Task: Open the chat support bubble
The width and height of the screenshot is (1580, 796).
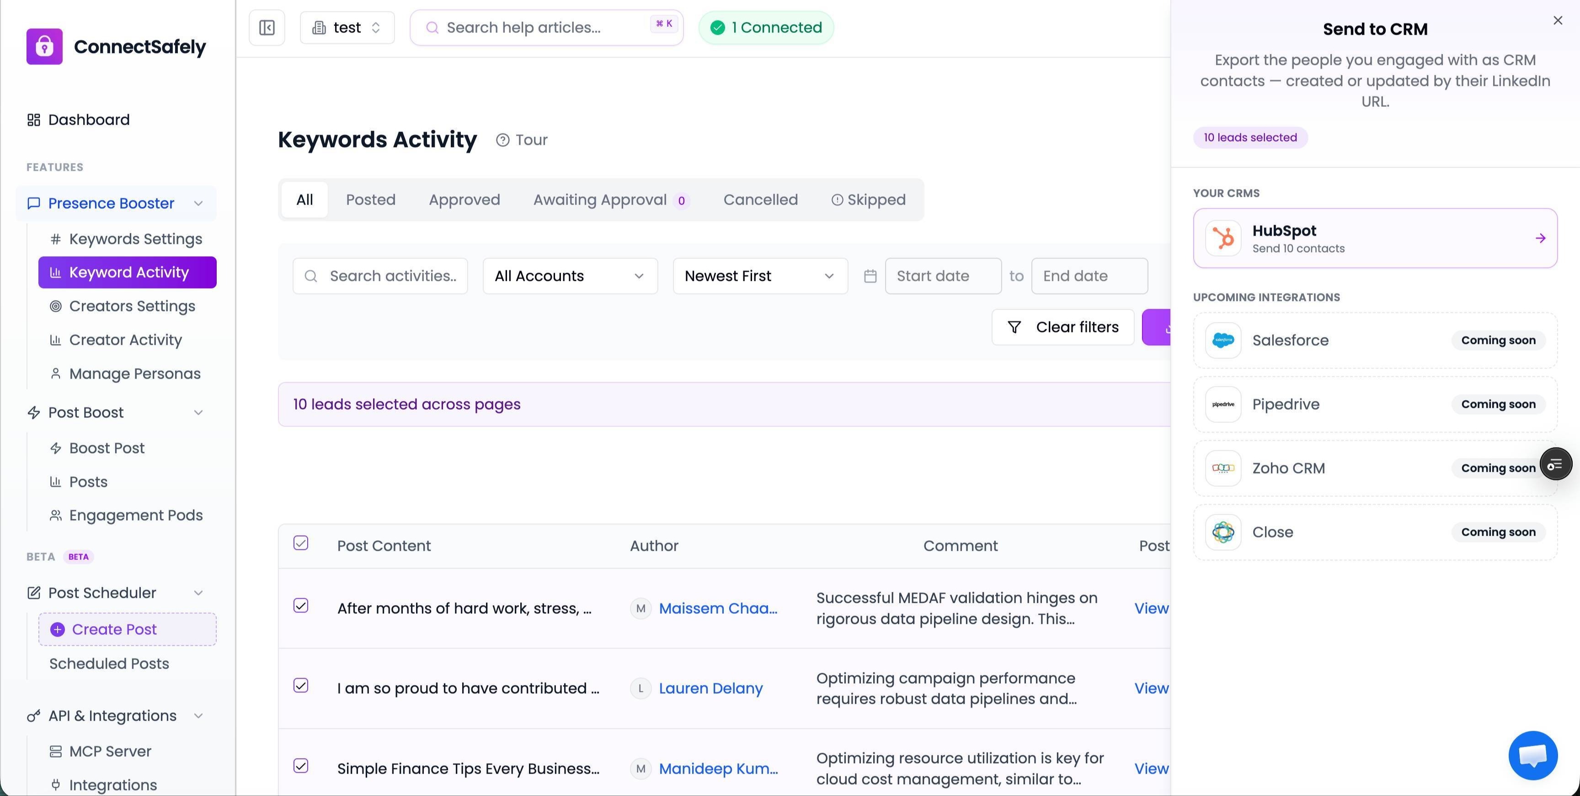Action: (x=1533, y=755)
